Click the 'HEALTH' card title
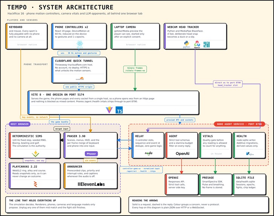 pyautogui.click(x=242, y=136)
